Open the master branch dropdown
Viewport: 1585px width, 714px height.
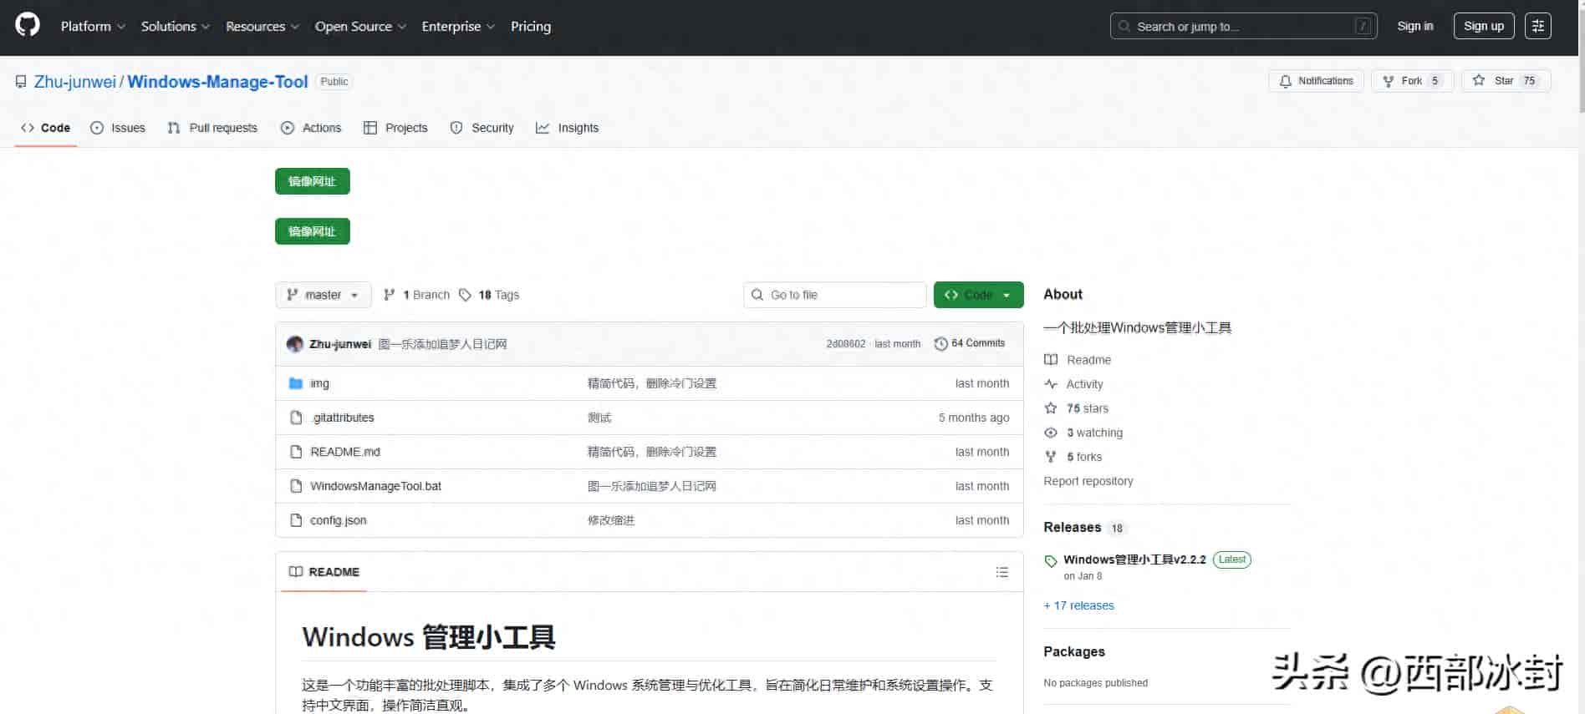323,295
